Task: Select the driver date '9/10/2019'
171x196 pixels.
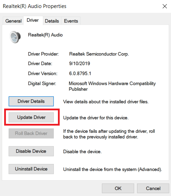Action: [x=79, y=63]
